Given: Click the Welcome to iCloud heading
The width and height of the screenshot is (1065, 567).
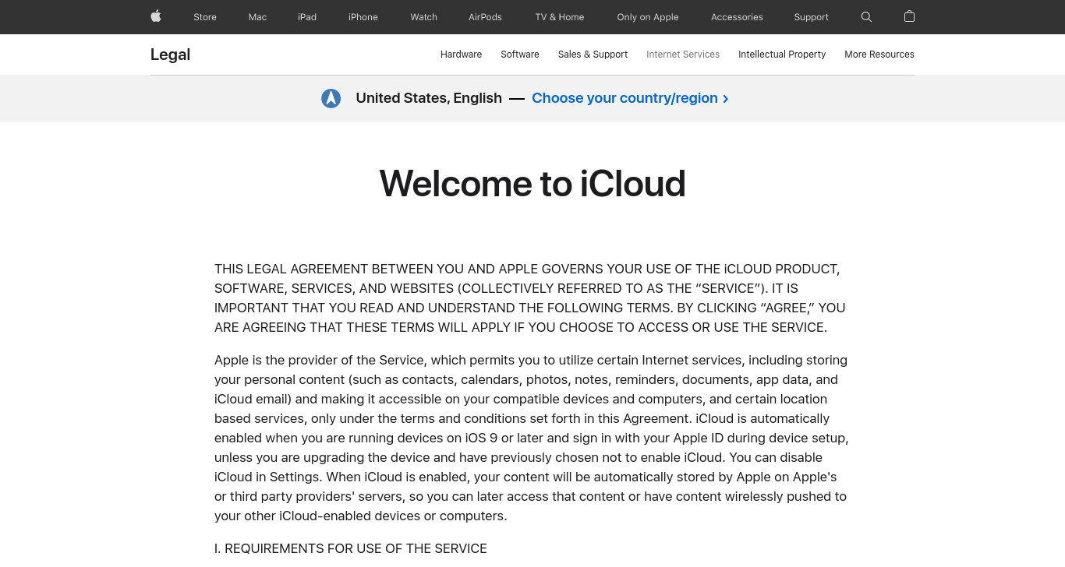Looking at the screenshot, I should pos(532,184).
